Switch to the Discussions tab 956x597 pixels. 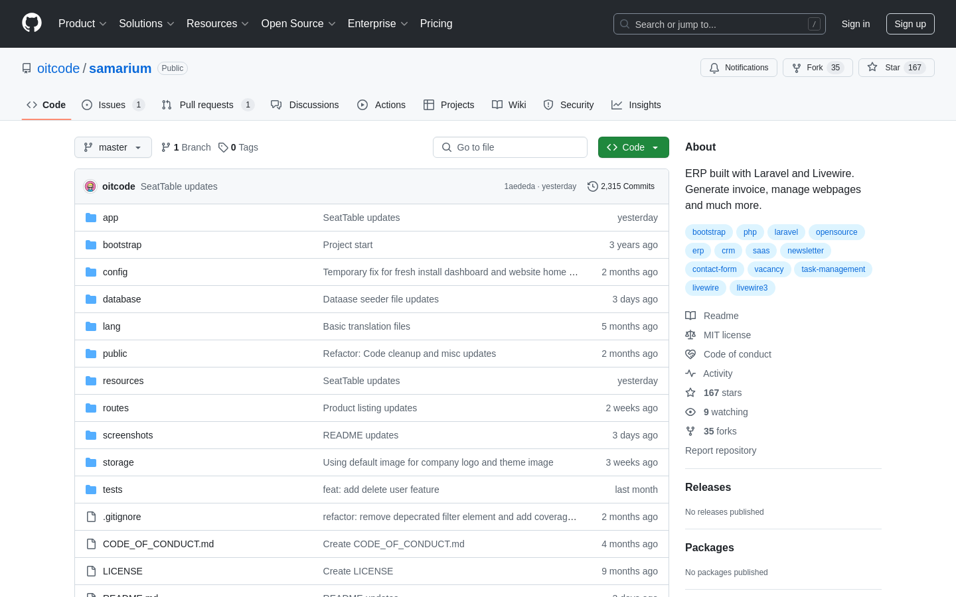[305, 105]
